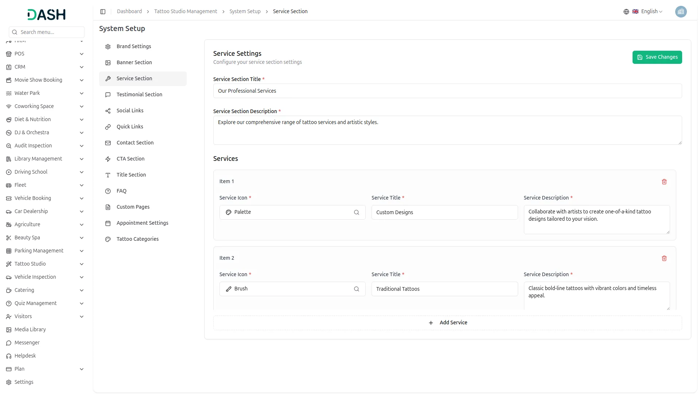
Task: Click the globe language icon
Action: tap(626, 12)
